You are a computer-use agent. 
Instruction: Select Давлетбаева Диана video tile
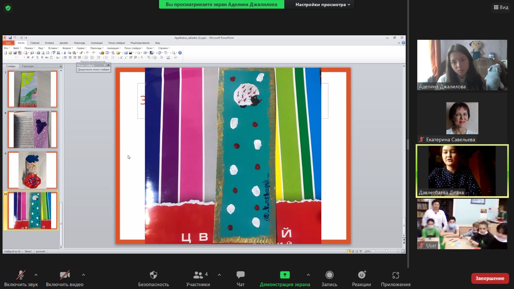click(x=462, y=171)
